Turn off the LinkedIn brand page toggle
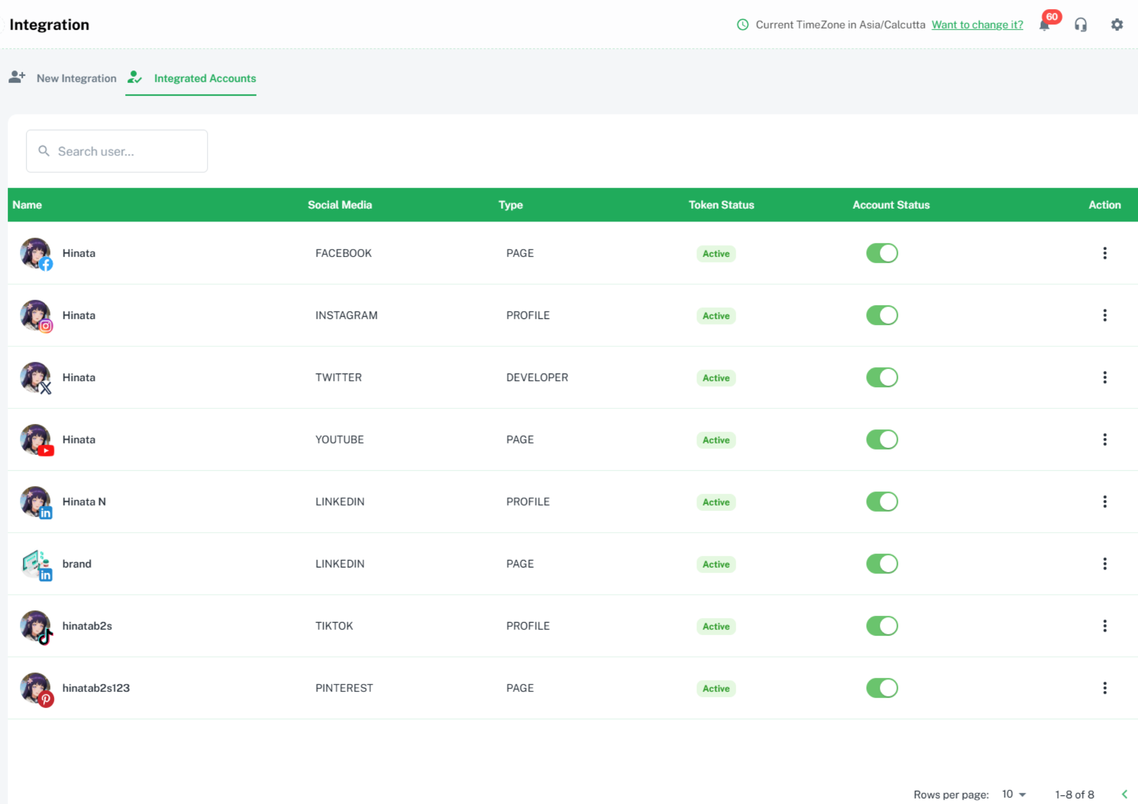 point(881,563)
